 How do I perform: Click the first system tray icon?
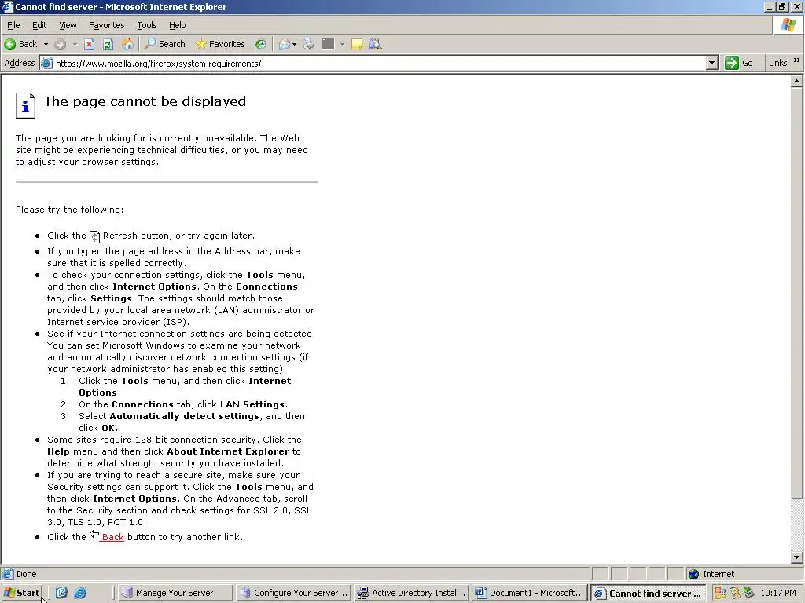(720, 594)
